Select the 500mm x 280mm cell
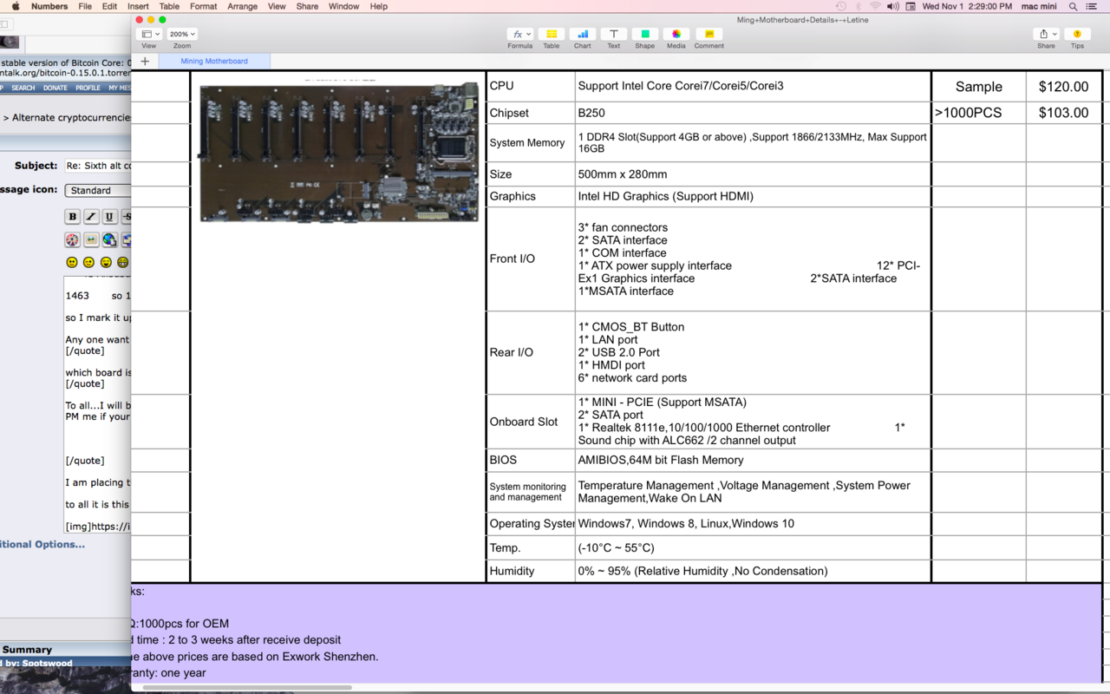 (753, 174)
